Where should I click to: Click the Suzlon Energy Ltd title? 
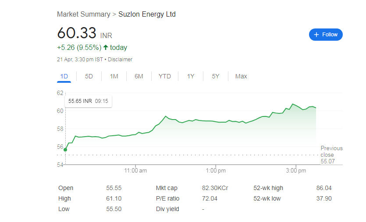147,14
